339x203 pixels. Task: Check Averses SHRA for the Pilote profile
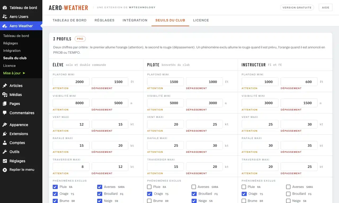194,187
